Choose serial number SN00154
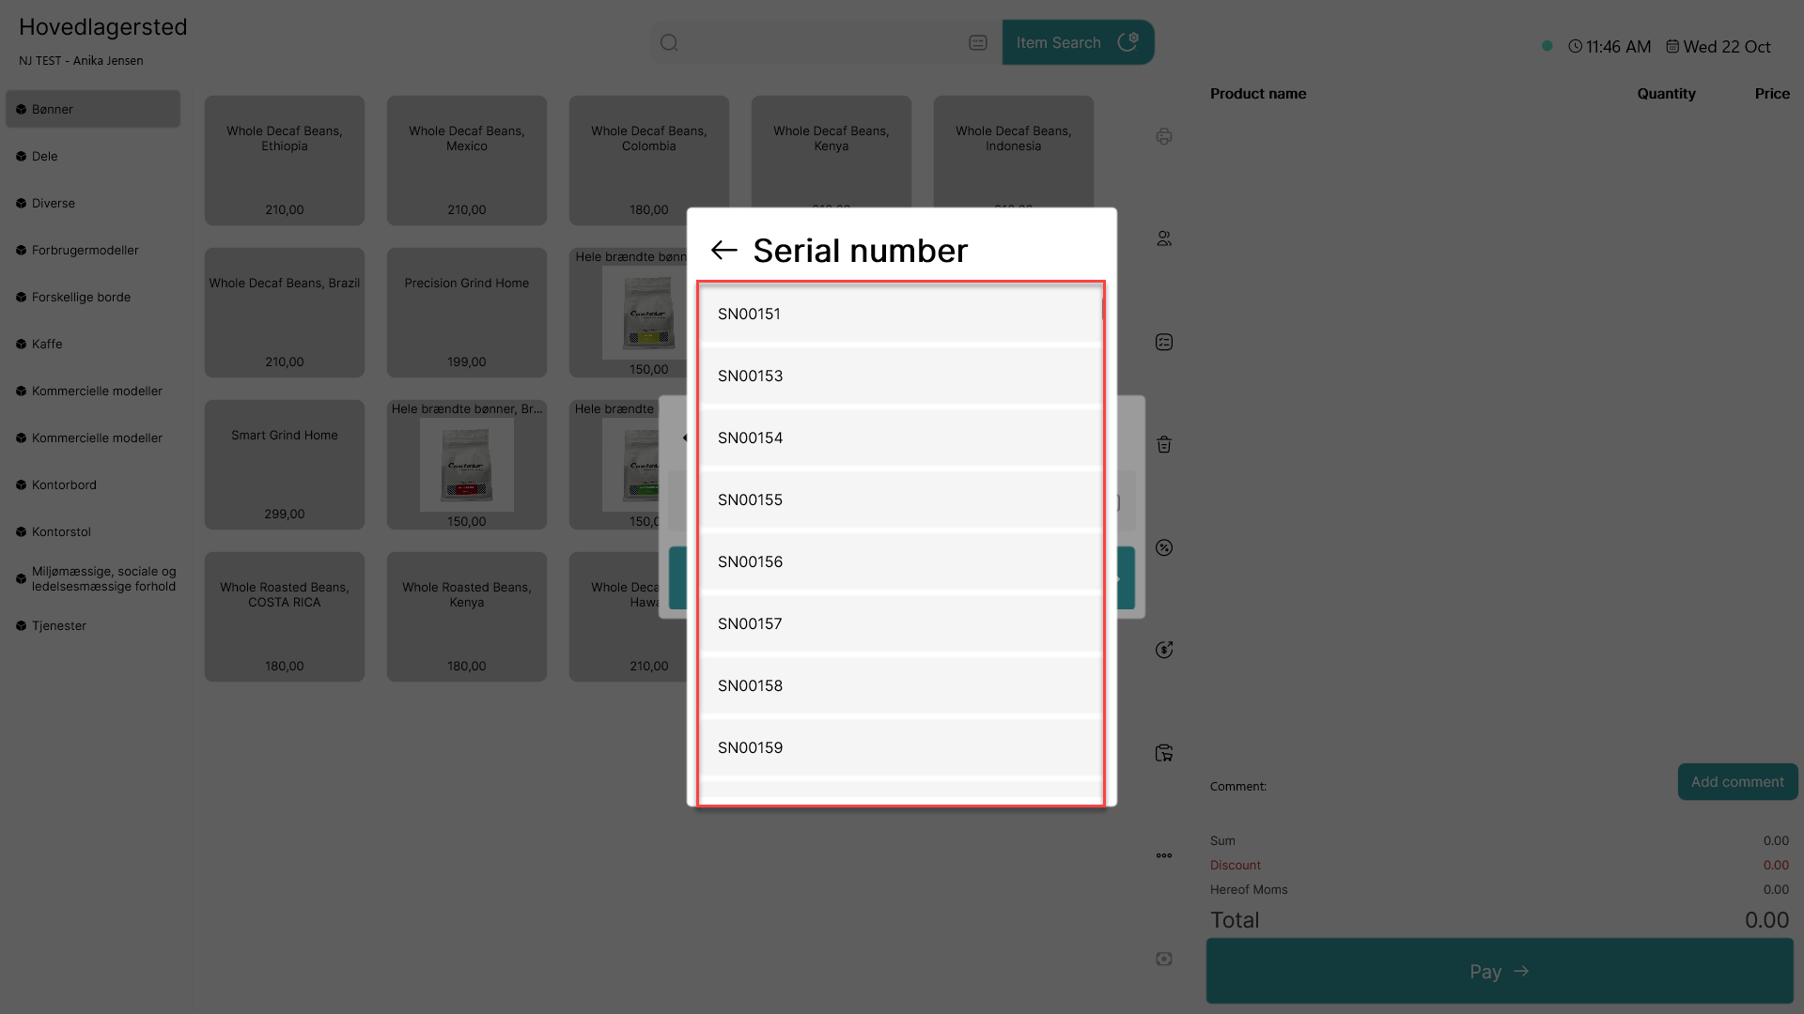The image size is (1804, 1014). 900,438
